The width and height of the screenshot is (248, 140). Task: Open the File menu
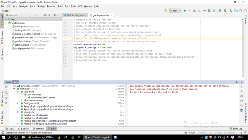3,6
